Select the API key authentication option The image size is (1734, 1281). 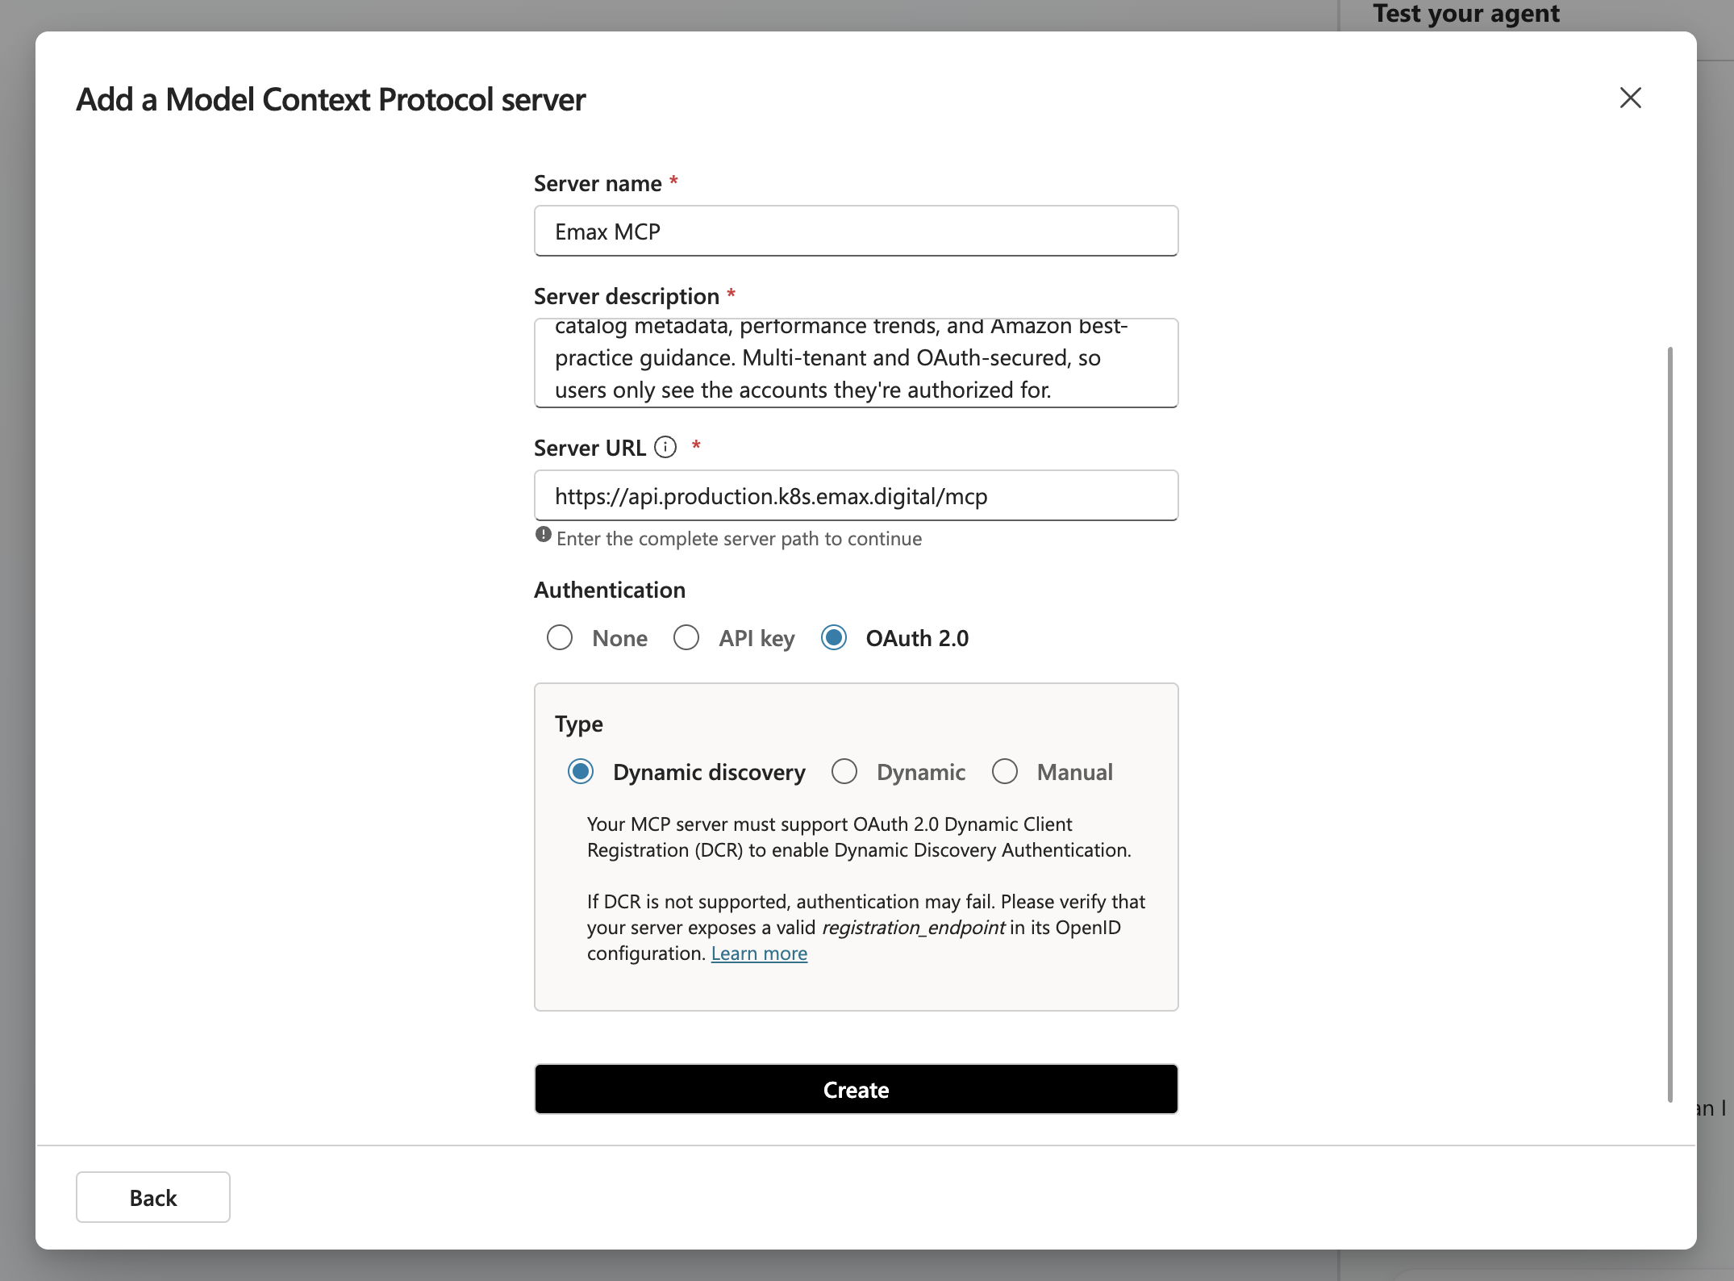(686, 638)
